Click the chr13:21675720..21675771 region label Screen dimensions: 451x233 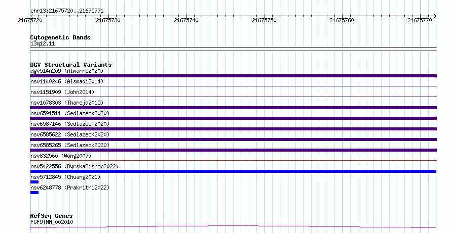click(x=67, y=11)
